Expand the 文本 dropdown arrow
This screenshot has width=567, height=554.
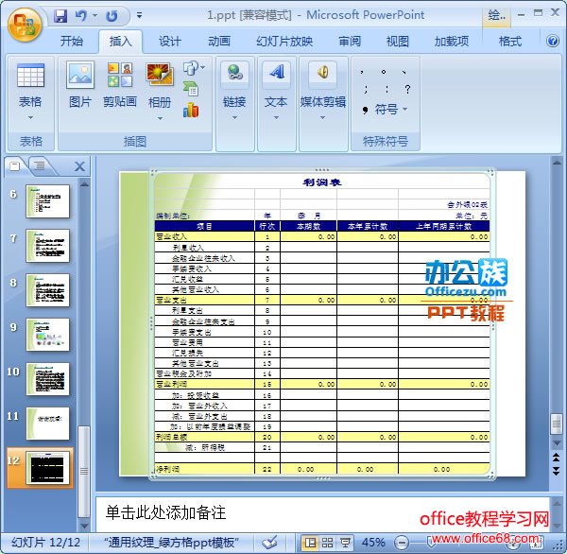coord(276,117)
